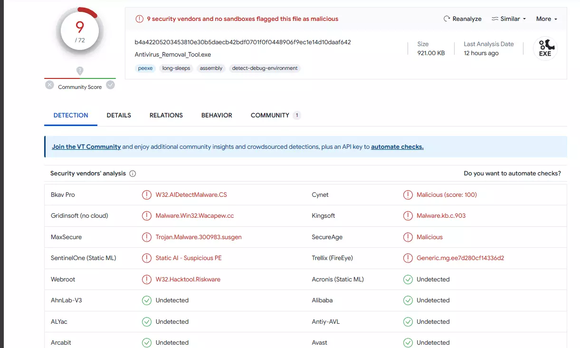Click the EXE file type icon
Viewport: 580px width, 348px height.
pyautogui.click(x=545, y=48)
